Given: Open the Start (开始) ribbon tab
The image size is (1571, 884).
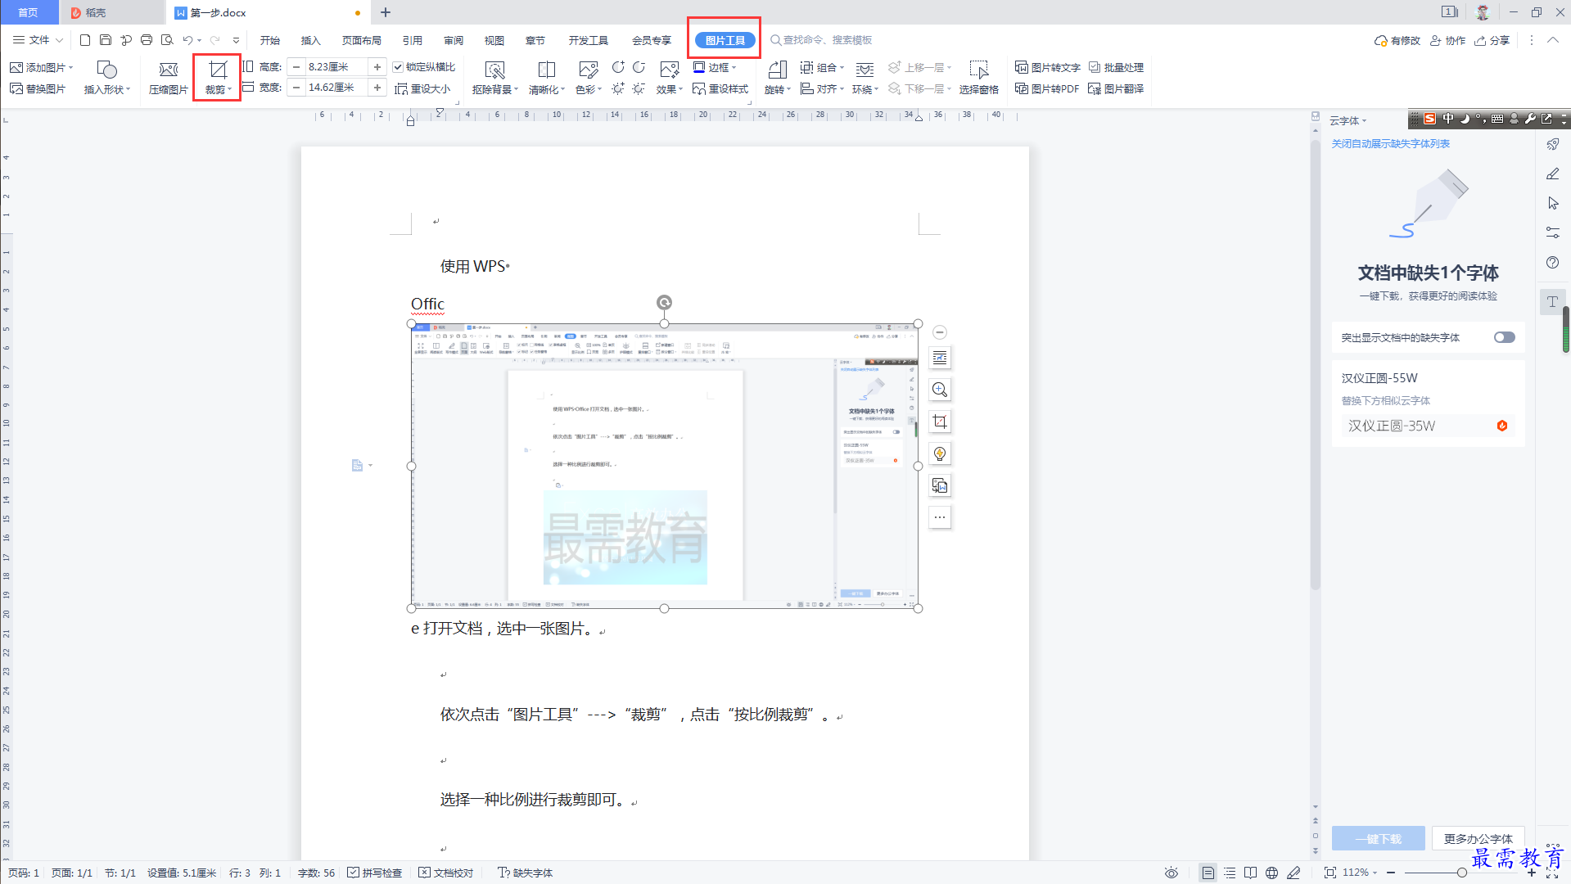Looking at the screenshot, I should pyautogui.click(x=269, y=40).
